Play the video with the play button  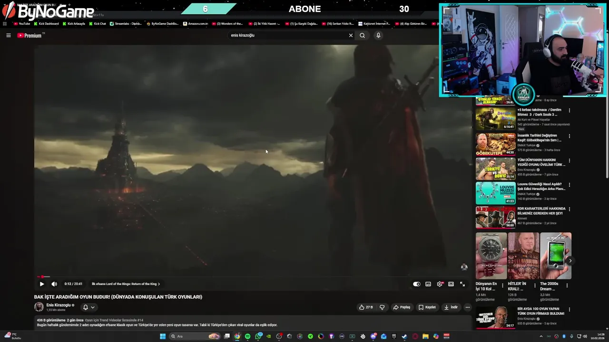point(42,284)
